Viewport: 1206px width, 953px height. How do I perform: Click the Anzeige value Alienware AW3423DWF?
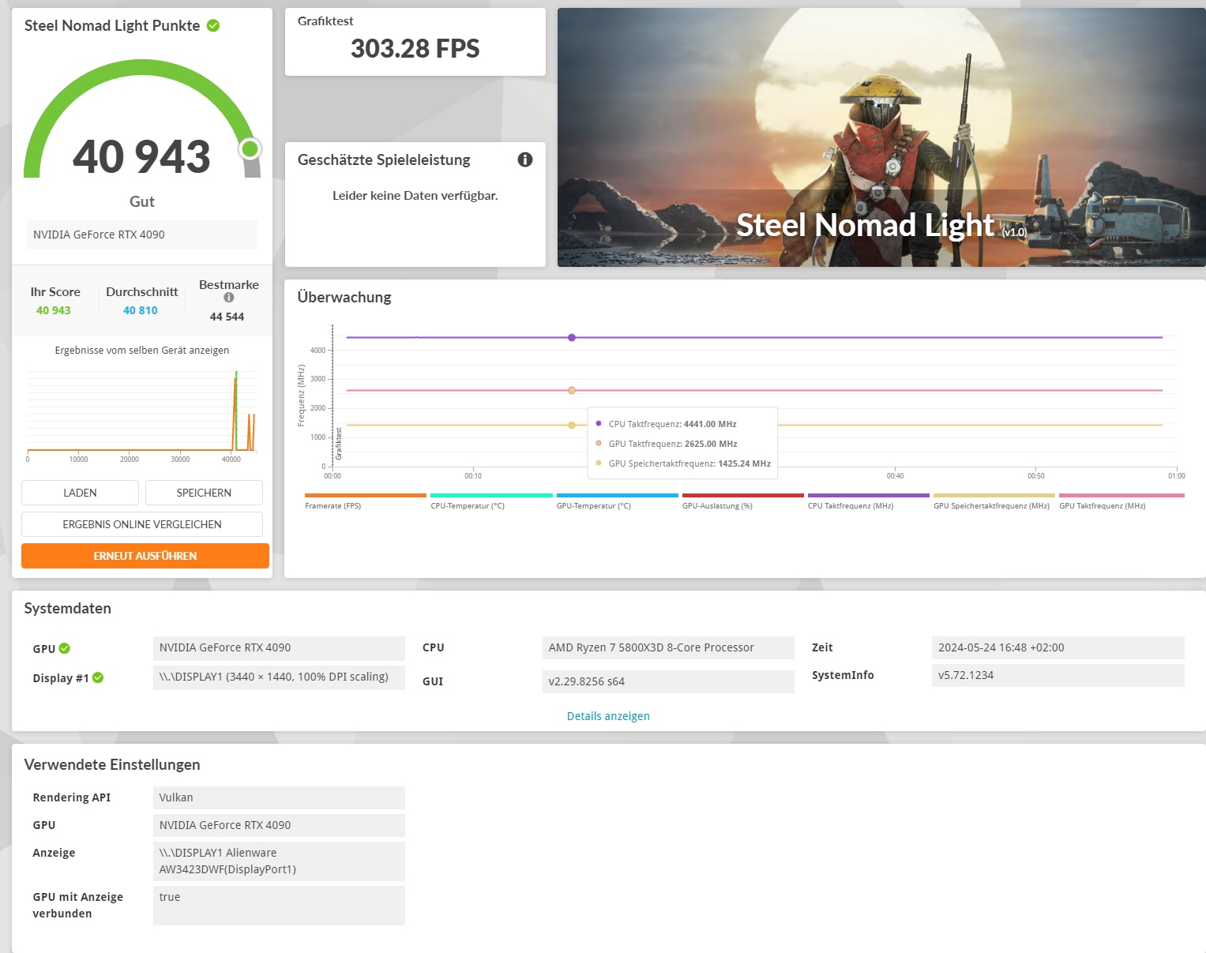click(279, 861)
